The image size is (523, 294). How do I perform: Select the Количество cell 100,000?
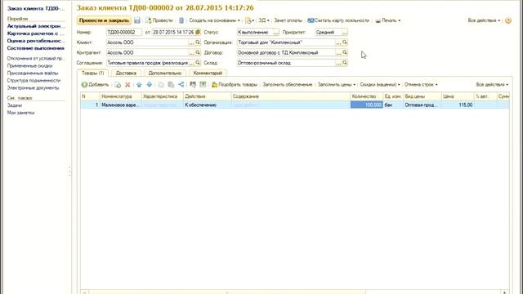click(366, 105)
